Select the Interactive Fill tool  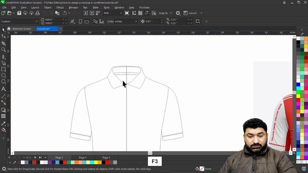pos(3,130)
